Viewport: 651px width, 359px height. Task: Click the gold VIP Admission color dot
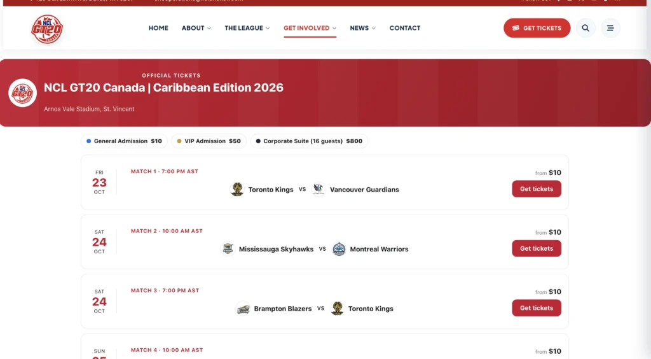click(179, 141)
